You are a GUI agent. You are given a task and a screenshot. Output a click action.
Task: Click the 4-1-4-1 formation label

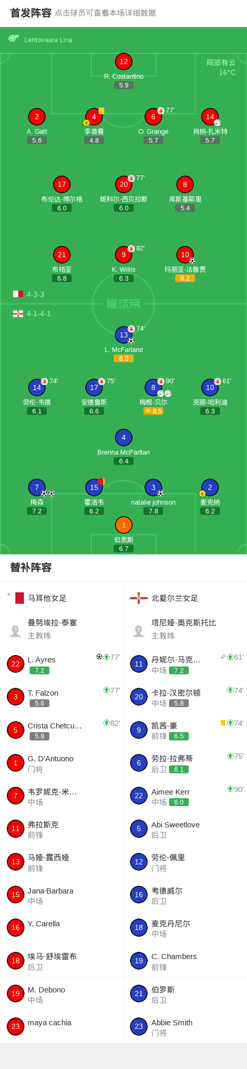pos(38,313)
